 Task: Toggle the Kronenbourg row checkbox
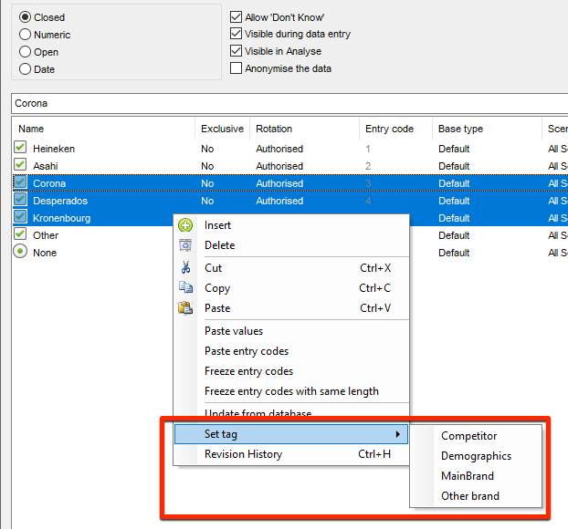click(20, 217)
